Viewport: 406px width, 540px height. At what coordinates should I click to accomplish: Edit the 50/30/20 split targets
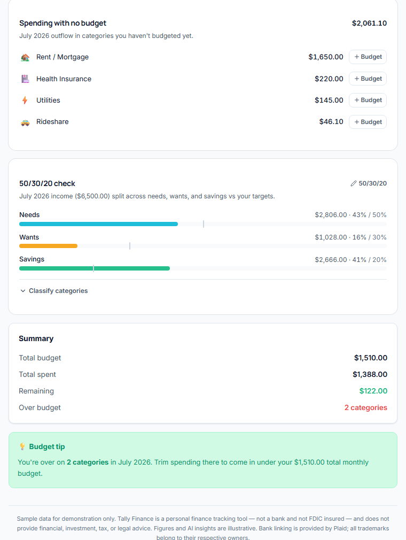369,183
